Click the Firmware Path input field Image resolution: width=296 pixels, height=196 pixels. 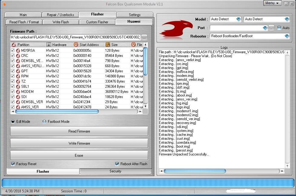[x=75, y=37]
